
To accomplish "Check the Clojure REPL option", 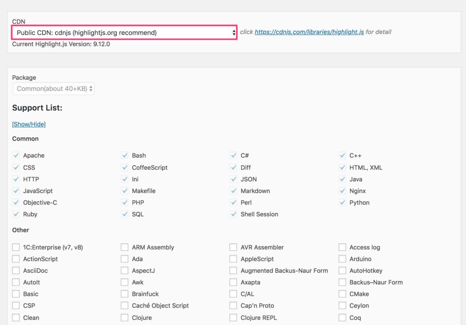I will (233, 317).
